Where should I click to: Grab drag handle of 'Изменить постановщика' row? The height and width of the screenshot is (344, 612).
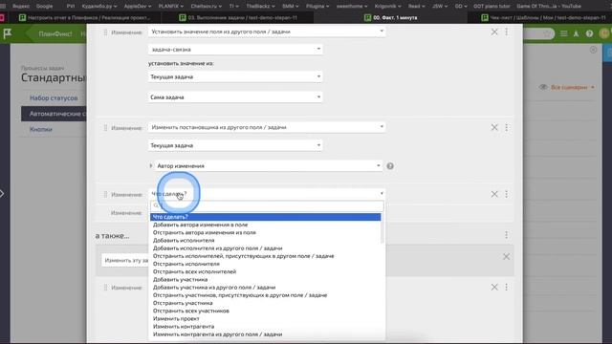pyautogui.click(x=105, y=128)
